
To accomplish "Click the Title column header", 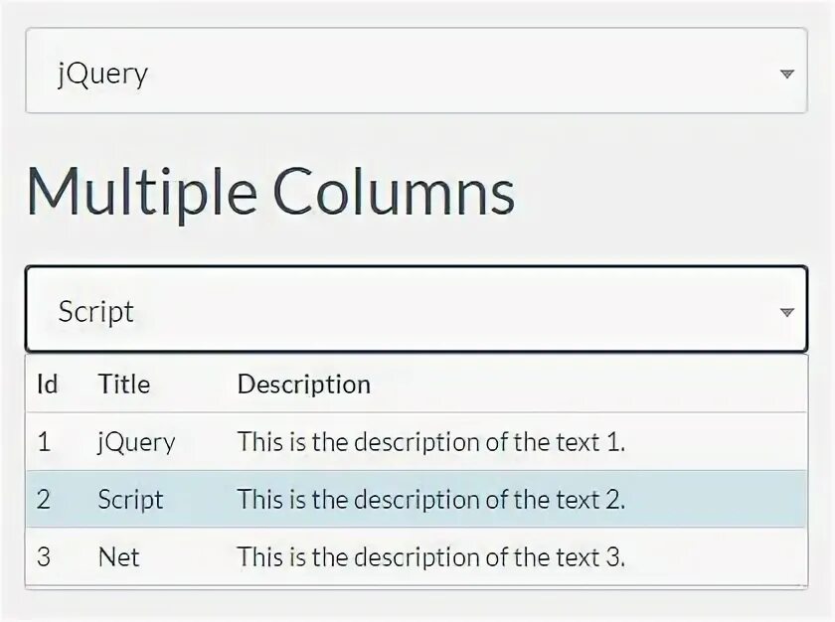I will pyautogui.click(x=124, y=385).
